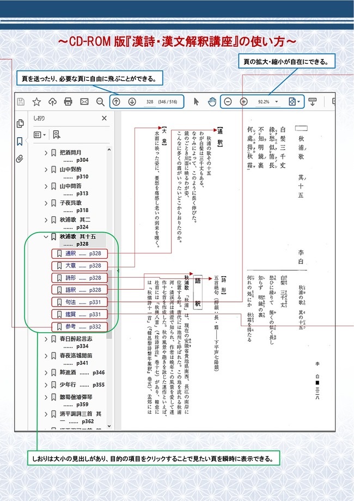Click the email envelope icon
Viewport: 354px width, 501px height.
84,101
